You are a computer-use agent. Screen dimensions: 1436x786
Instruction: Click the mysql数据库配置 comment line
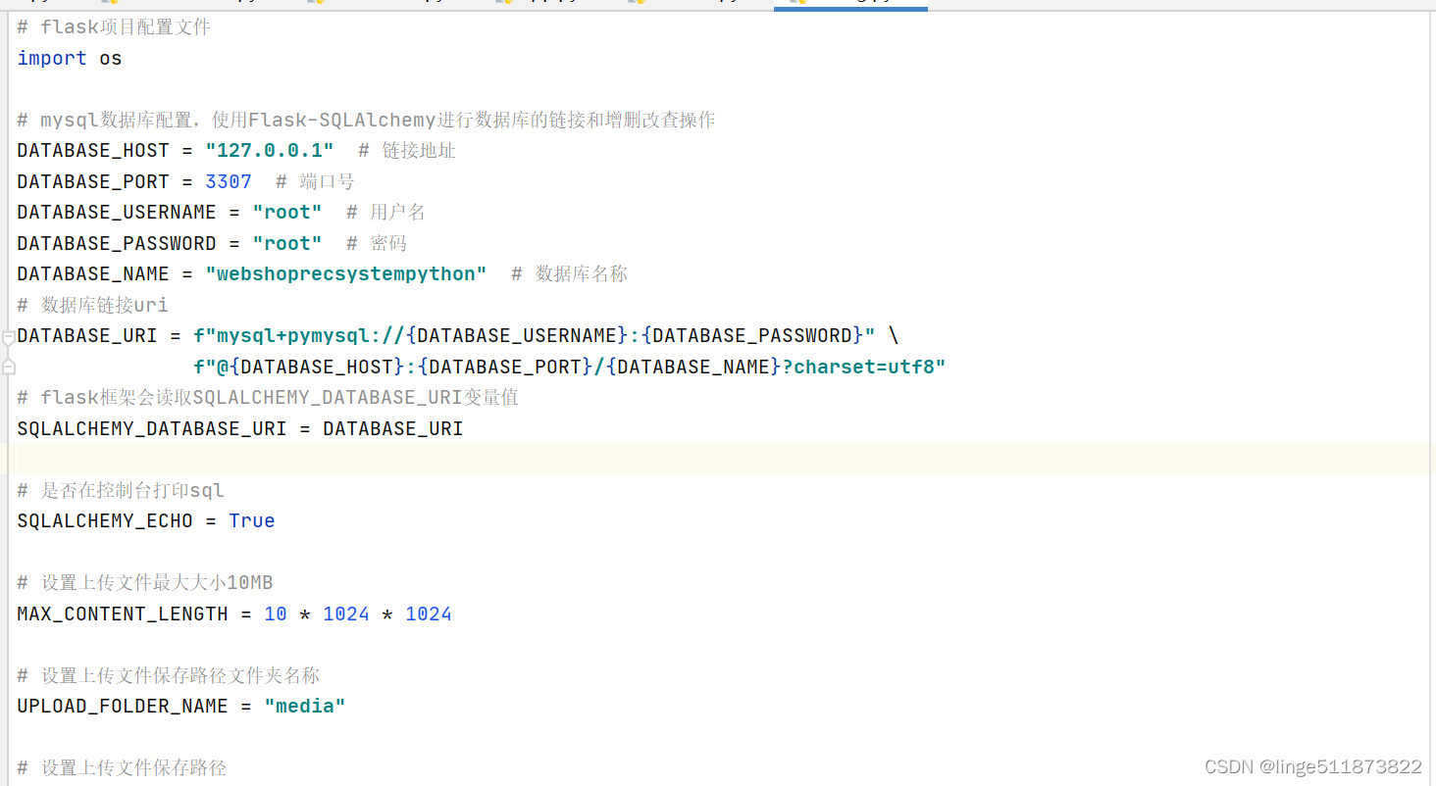[x=366, y=120]
